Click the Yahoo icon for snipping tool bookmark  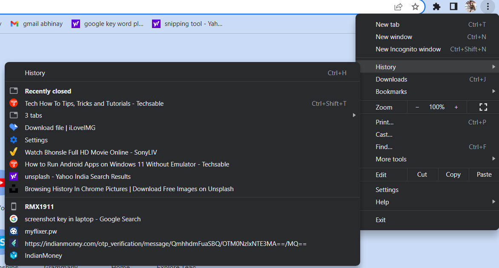point(156,24)
